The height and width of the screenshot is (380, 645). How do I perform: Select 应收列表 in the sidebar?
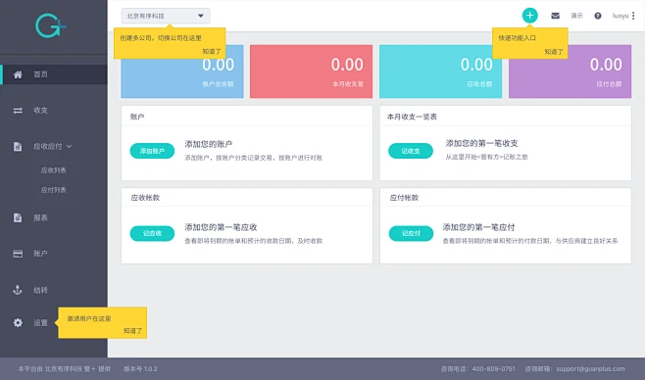[x=54, y=170]
